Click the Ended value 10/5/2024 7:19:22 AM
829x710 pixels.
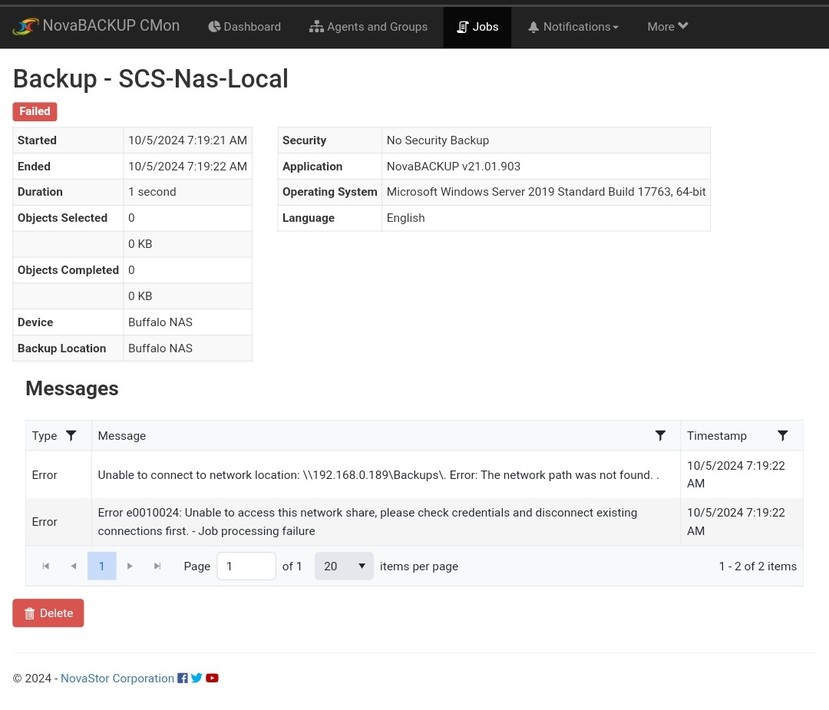click(188, 167)
